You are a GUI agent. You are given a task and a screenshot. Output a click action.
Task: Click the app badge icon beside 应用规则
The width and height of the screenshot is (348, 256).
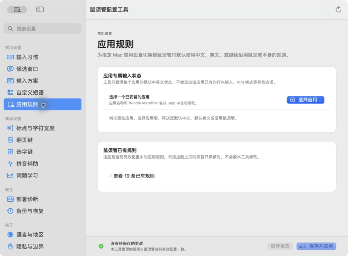(x=11, y=104)
